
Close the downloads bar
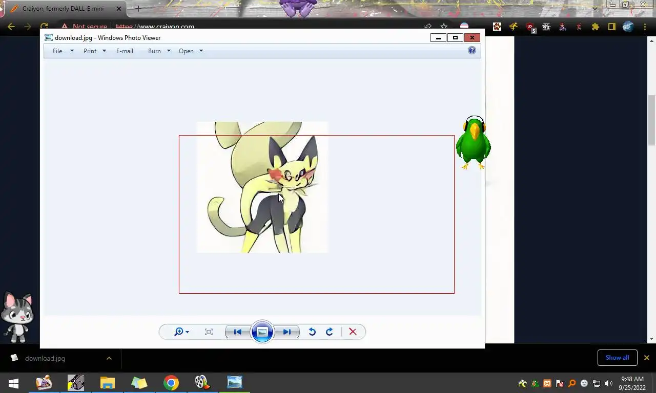[647, 358]
